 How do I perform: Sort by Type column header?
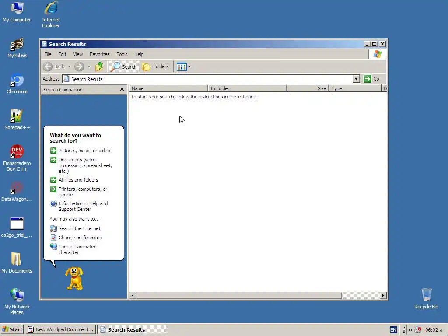(355, 88)
